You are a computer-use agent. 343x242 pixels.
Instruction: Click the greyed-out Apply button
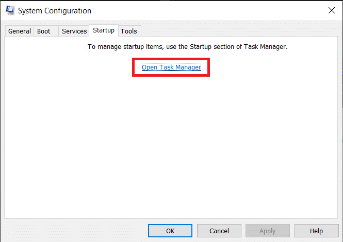pos(268,231)
